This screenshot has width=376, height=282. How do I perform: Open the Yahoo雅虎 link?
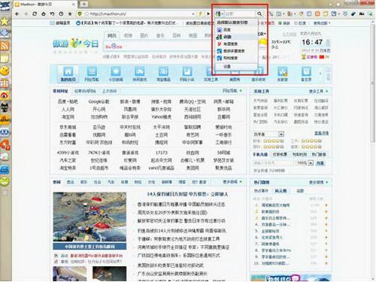[x=162, y=117]
